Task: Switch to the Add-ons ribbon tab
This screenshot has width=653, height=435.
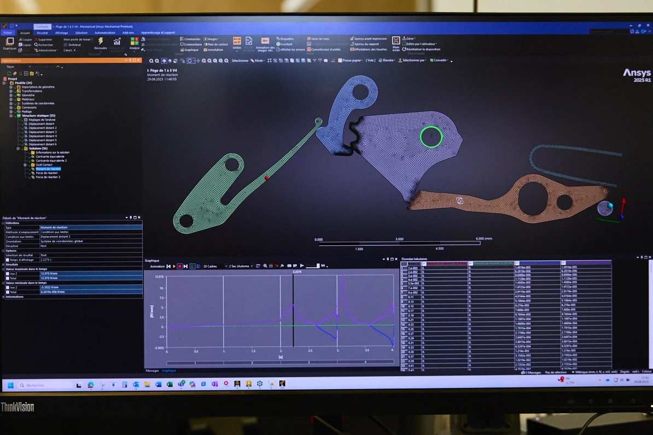Action: (x=129, y=32)
